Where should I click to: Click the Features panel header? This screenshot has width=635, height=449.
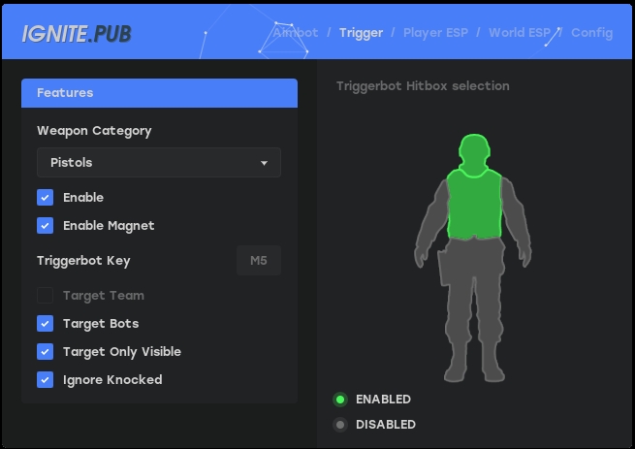pos(159,93)
